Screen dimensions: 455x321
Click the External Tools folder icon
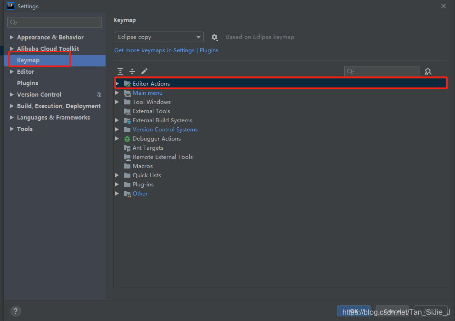[127, 111]
